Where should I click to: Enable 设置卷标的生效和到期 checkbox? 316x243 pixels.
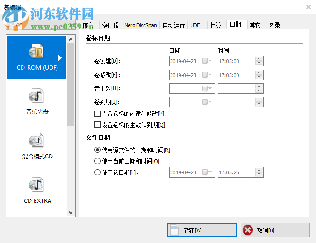(x=97, y=125)
